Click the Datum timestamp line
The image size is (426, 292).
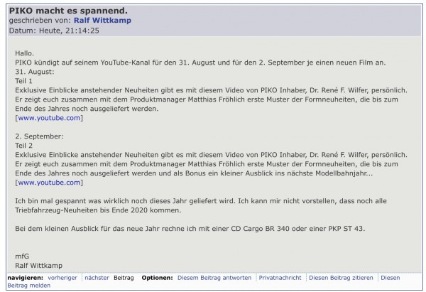(x=54, y=31)
